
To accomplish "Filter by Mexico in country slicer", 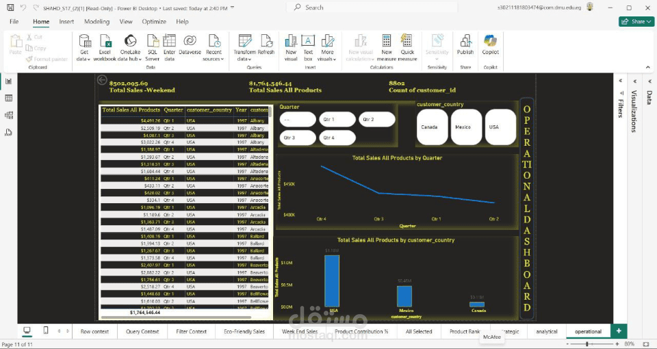I will tap(466, 127).
